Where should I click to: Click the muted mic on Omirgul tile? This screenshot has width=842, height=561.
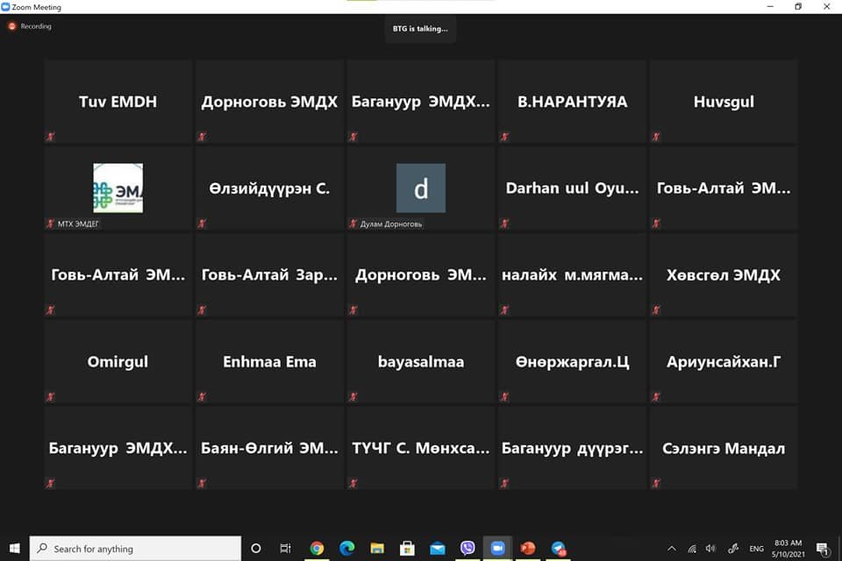pos(51,396)
